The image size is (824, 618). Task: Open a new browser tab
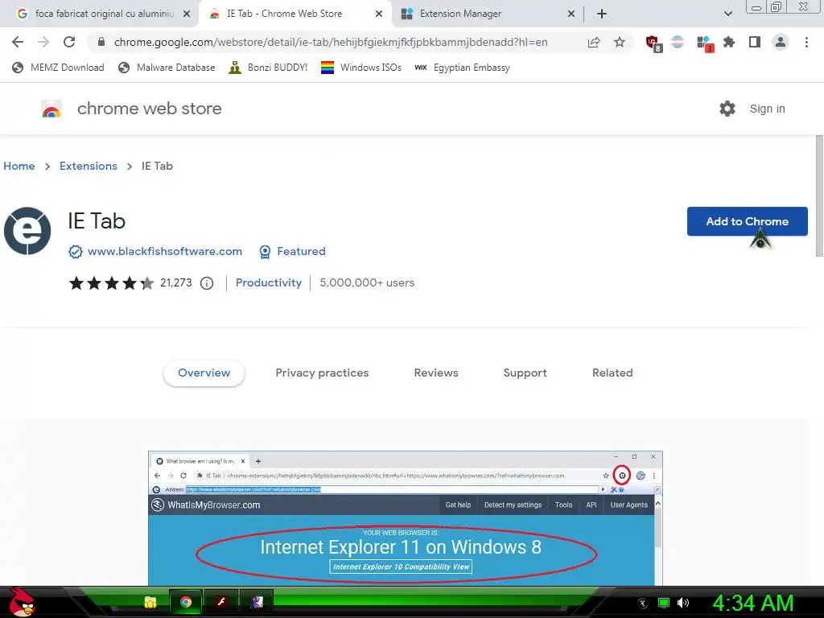click(x=602, y=14)
